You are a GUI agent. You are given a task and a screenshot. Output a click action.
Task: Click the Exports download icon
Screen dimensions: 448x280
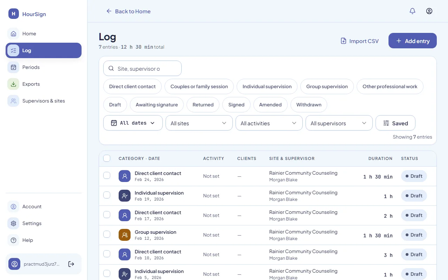(x=13, y=84)
